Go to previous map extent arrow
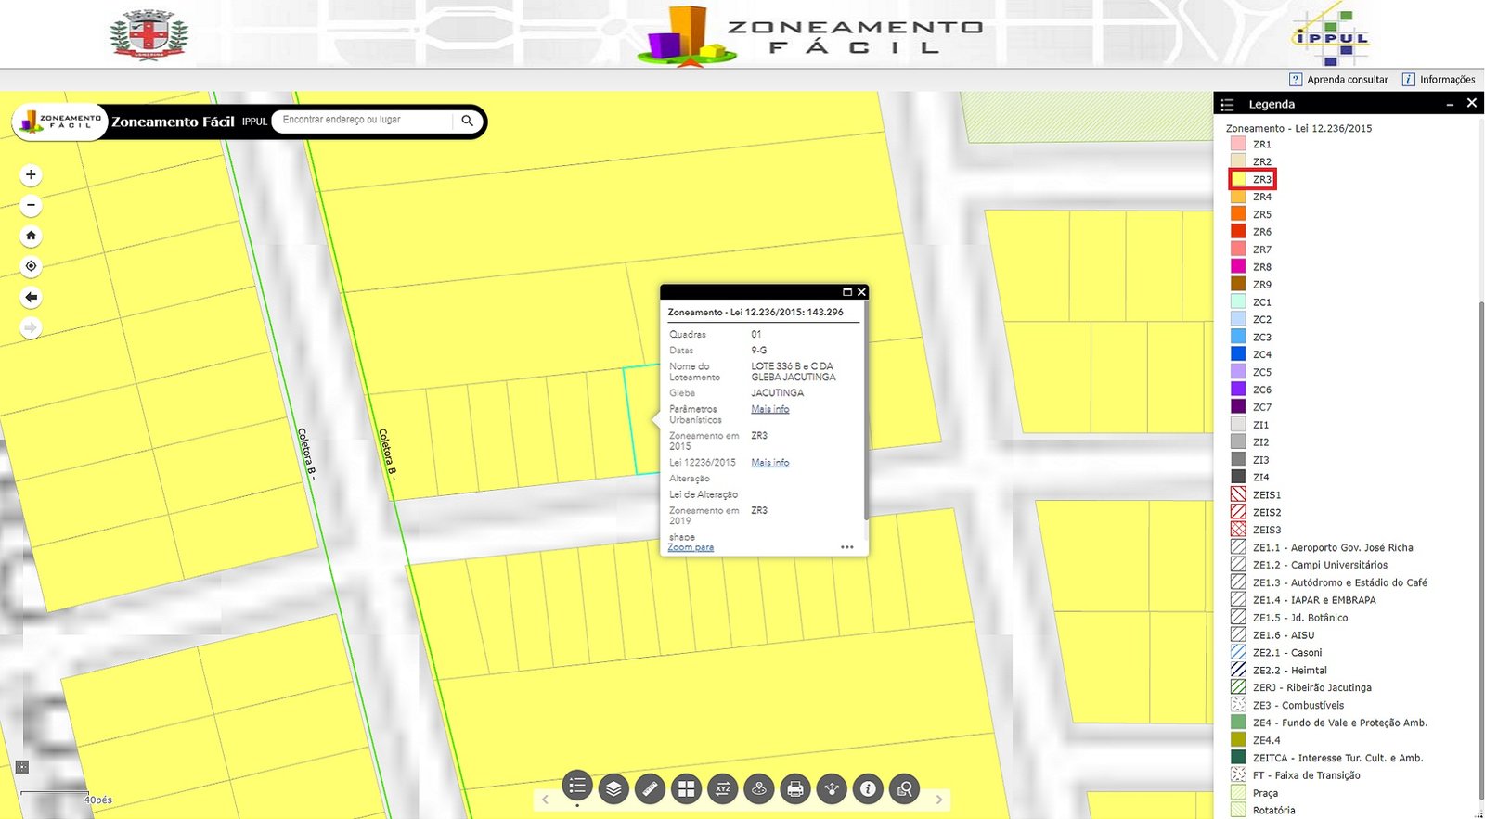The height and width of the screenshot is (819, 1485). coord(31,298)
